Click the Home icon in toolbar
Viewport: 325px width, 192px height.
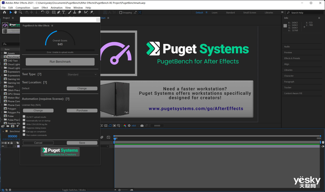point(4,13)
